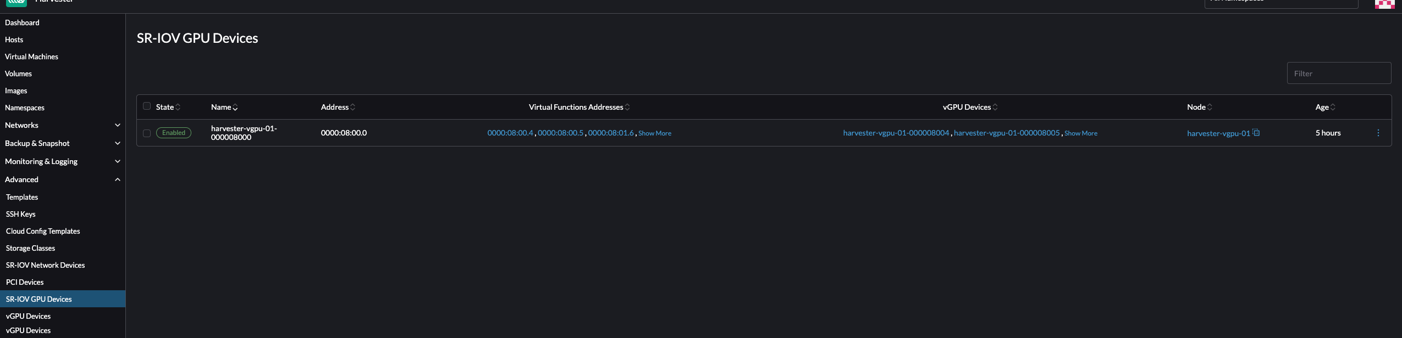Open the row actions three-dot menu

pyautogui.click(x=1378, y=133)
